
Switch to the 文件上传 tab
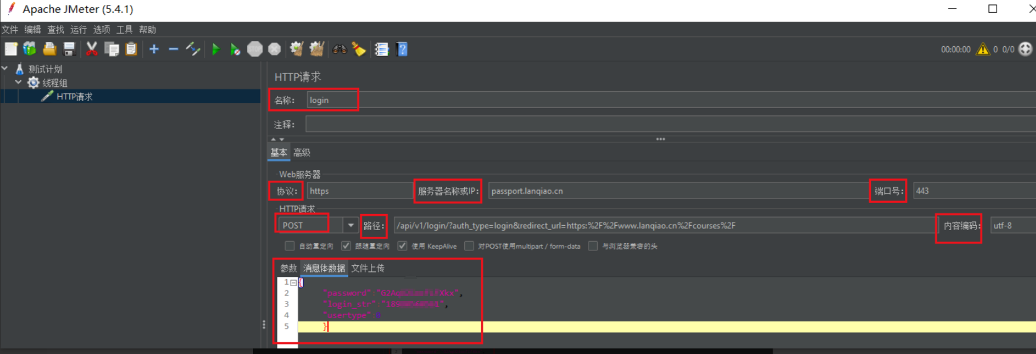(368, 268)
